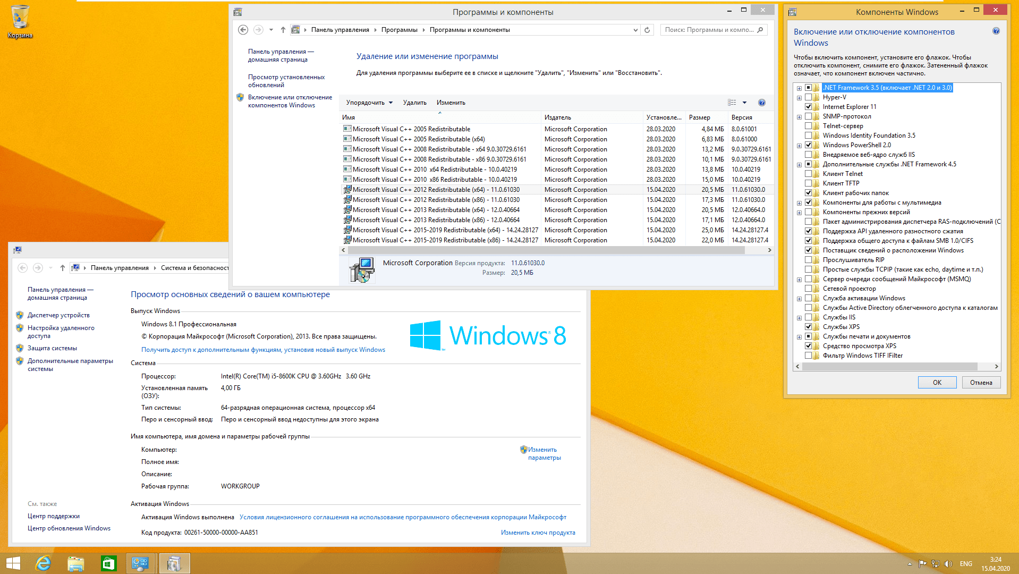Viewport: 1019px width, 574px height.
Task: Click the help icon in Windows Components dialog
Action: click(x=996, y=31)
